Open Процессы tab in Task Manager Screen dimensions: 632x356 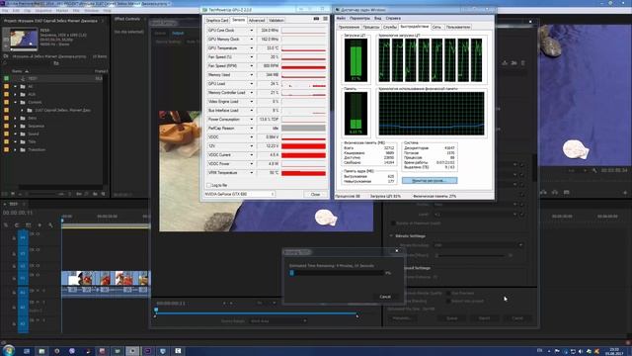coord(371,27)
